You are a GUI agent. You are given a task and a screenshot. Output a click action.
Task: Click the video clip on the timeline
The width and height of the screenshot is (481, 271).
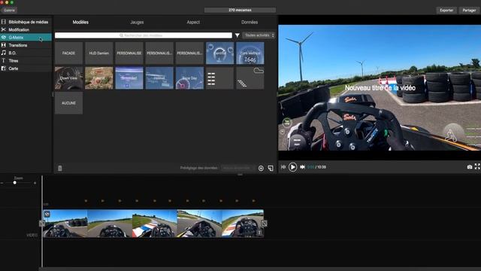click(153, 224)
